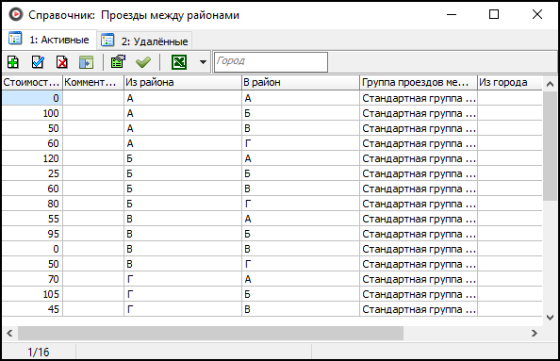Click the vertical scrollbar thumb
Image resolution: width=560 pixels, height=361 pixels.
click(550, 146)
